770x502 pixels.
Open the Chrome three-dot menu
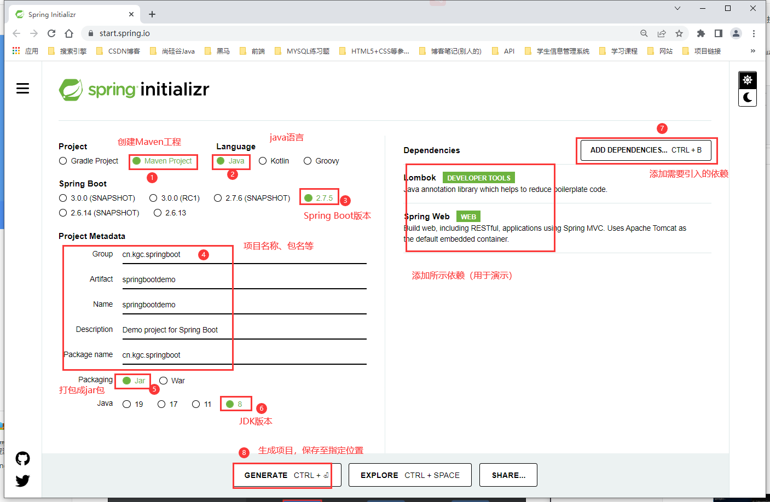[x=754, y=33]
